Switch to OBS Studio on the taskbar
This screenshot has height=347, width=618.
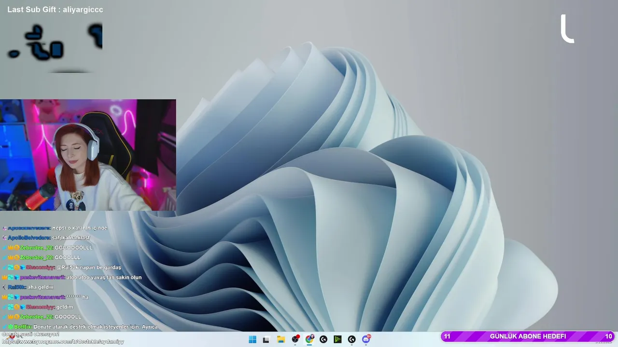tap(295, 339)
